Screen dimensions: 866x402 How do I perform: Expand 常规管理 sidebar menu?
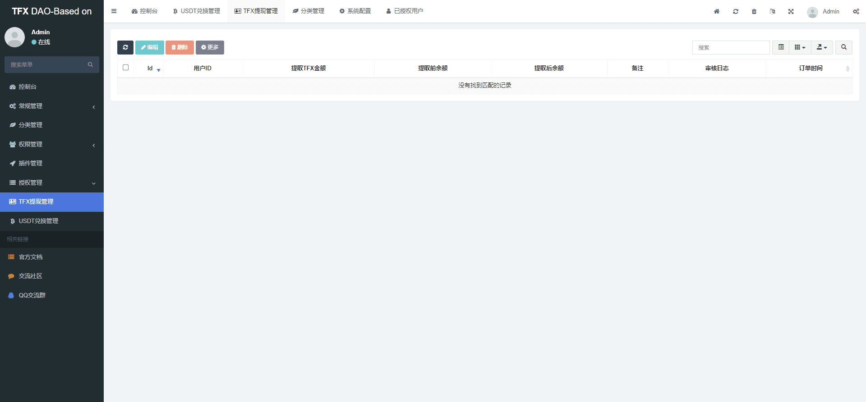click(52, 106)
